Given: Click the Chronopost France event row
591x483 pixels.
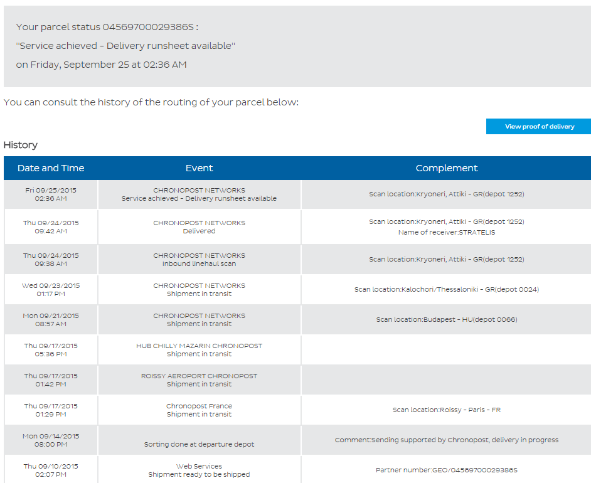Looking at the screenshot, I should pyautogui.click(x=199, y=410).
